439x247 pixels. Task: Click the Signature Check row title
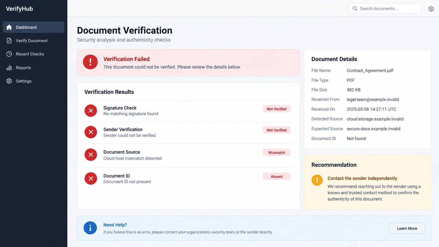point(120,108)
